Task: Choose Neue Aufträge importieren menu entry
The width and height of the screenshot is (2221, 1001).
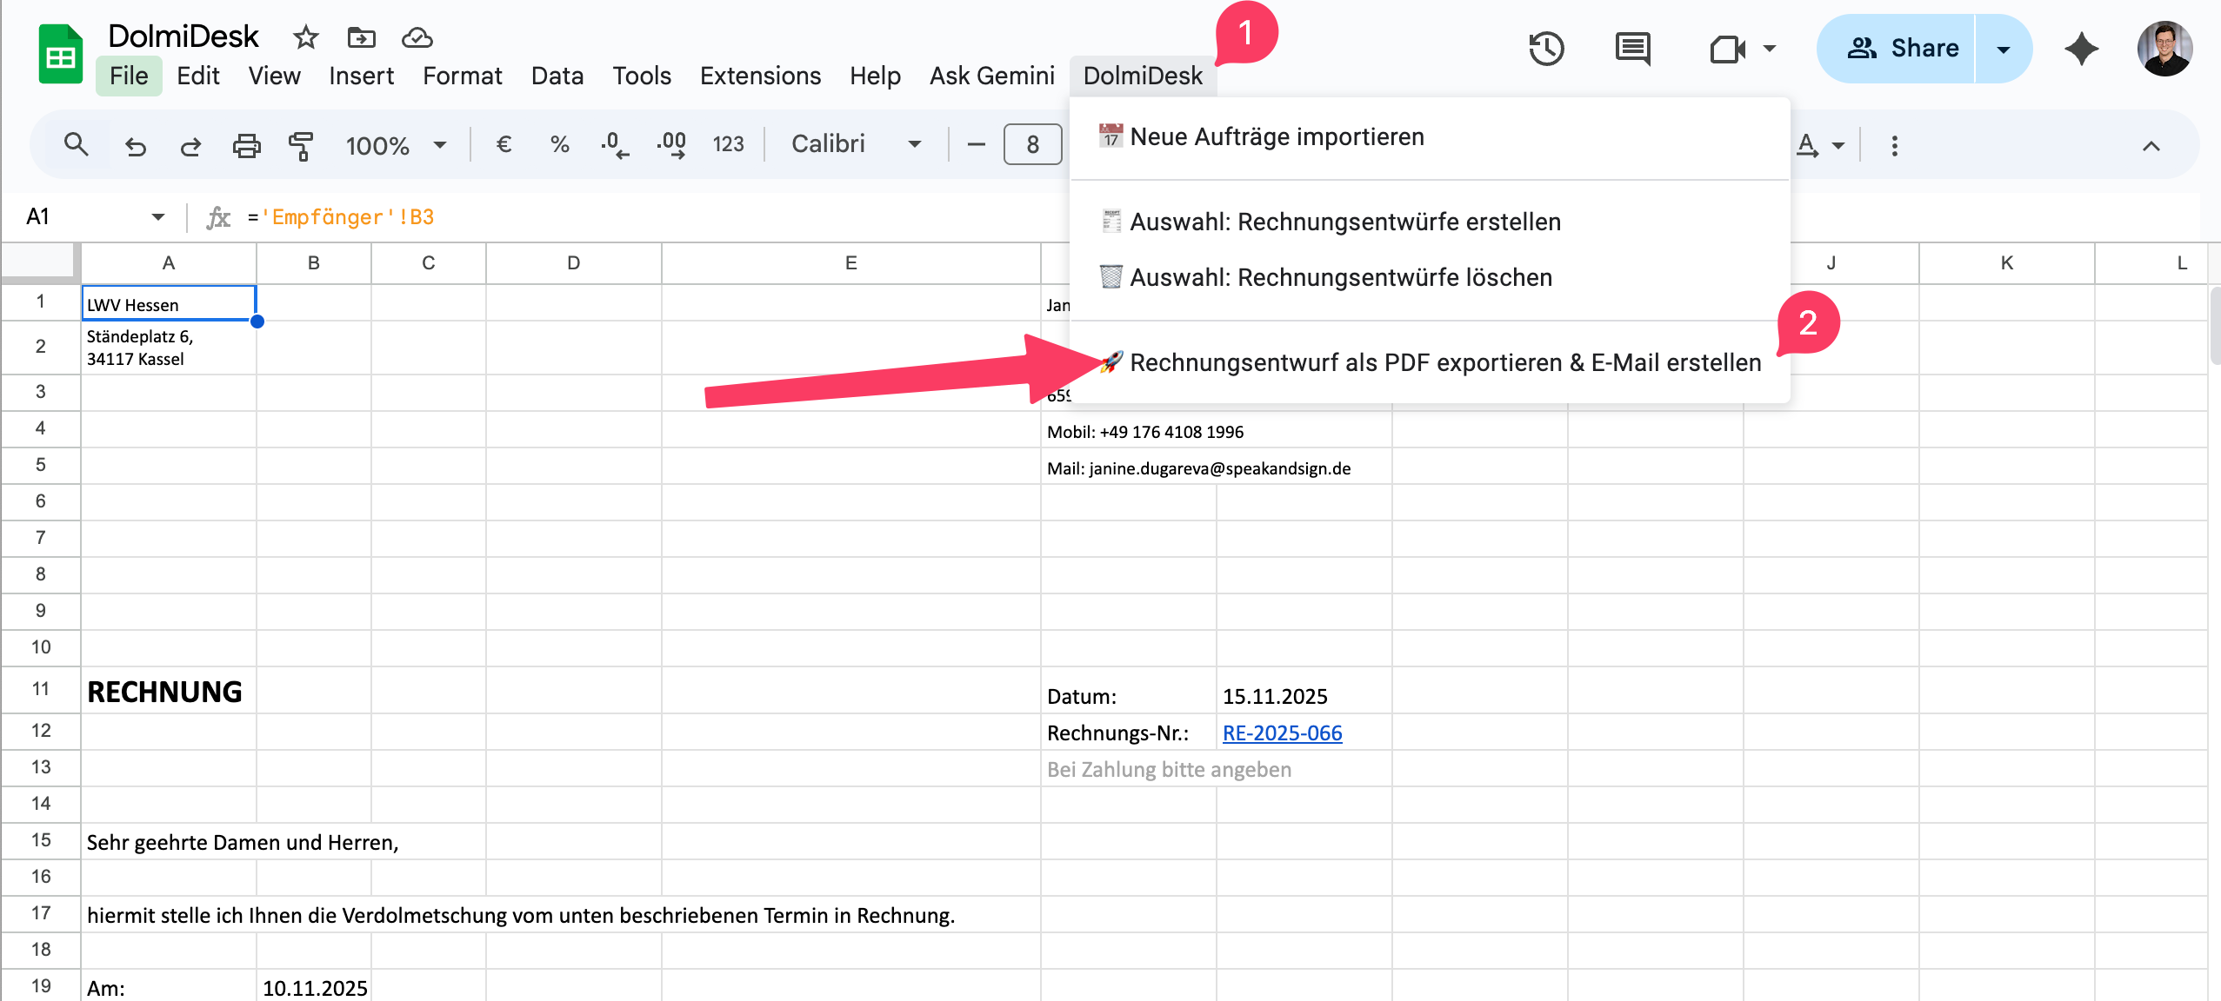Action: (1277, 137)
